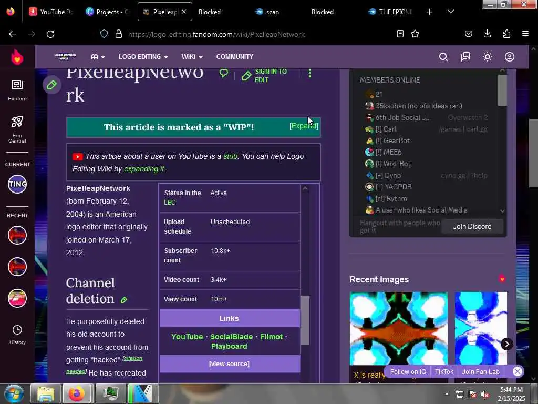Open the user account avatar icon
Viewport: 538px width, 404px height.
pyautogui.click(x=510, y=57)
